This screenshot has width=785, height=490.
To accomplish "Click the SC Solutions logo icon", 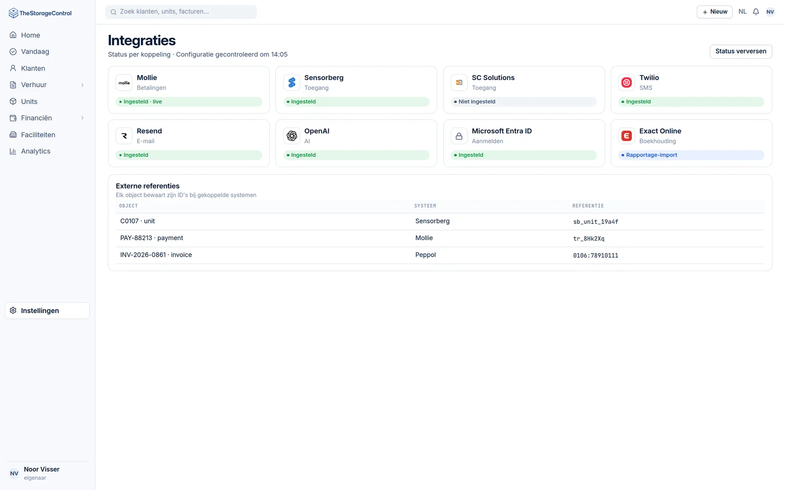I will pos(459,83).
